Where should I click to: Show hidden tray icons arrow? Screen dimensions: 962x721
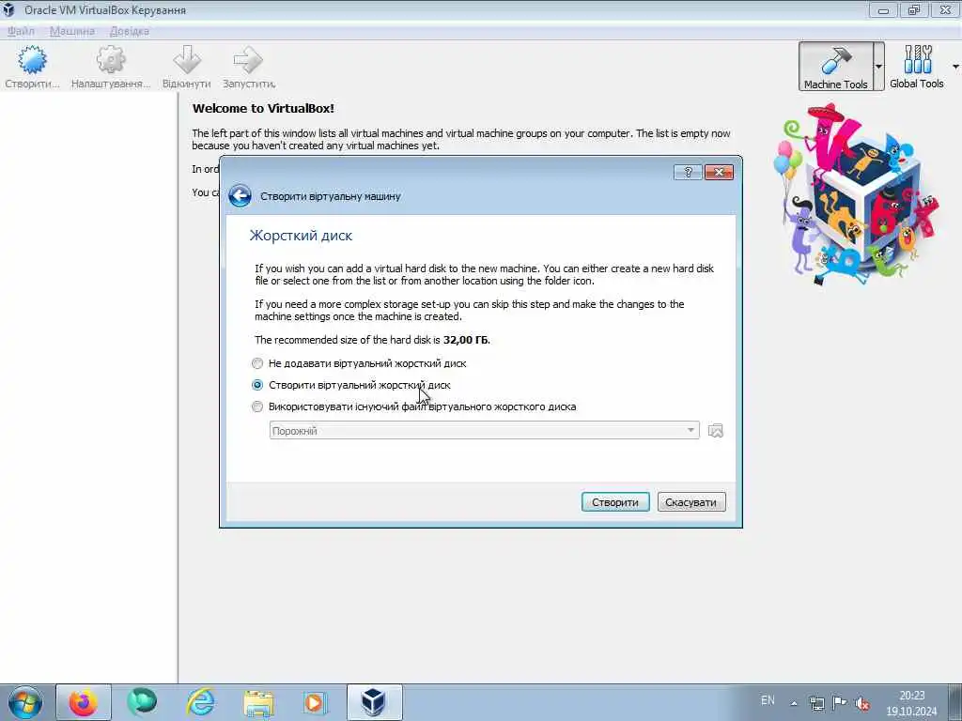point(794,703)
